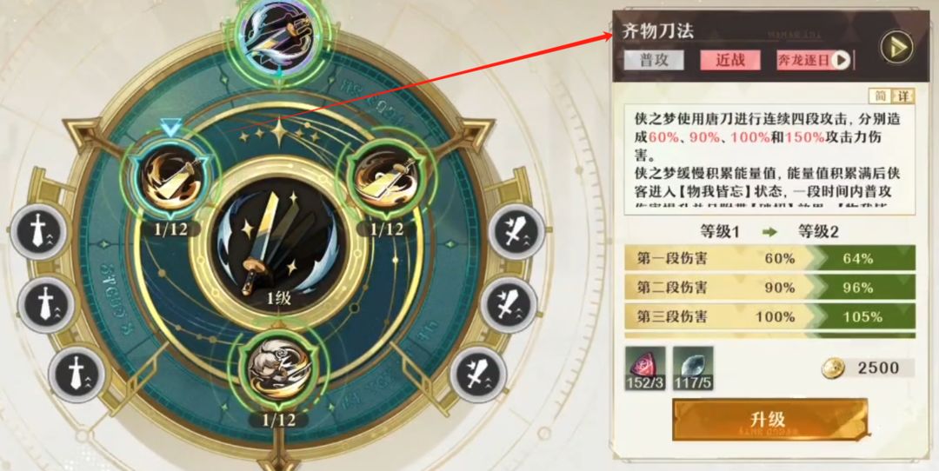
Task: Open the top blade skill node
Action: (x=277, y=36)
